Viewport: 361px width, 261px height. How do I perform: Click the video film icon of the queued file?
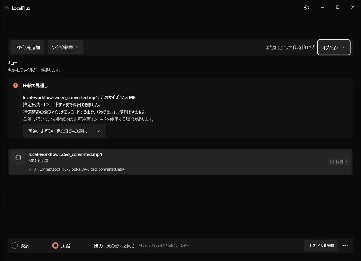[18, 158]
